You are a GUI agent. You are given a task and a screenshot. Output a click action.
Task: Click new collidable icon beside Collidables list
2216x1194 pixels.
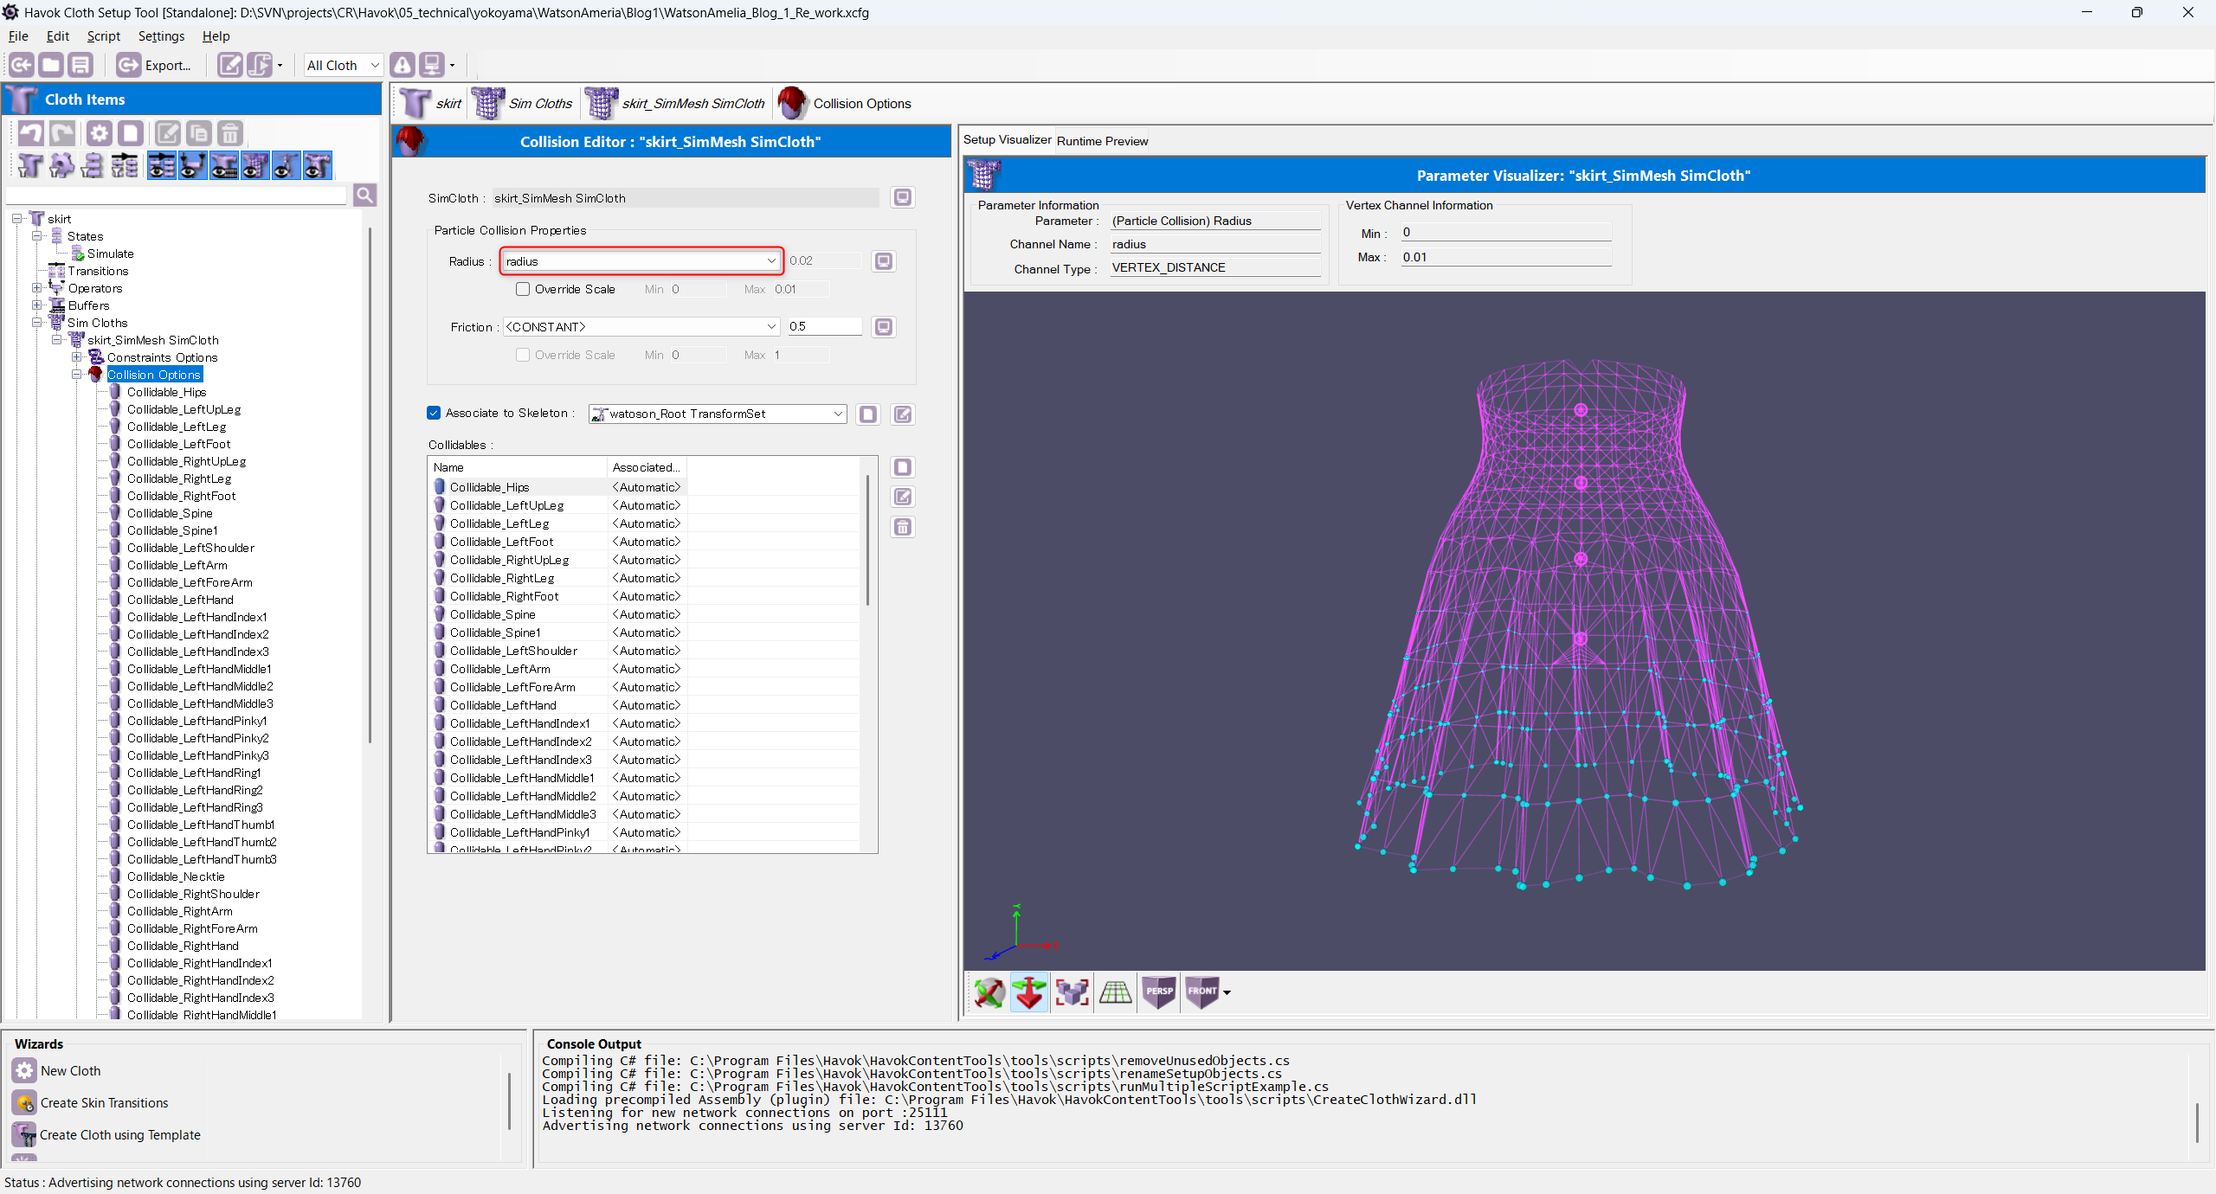pyautogui.click(x=903, y=467)
